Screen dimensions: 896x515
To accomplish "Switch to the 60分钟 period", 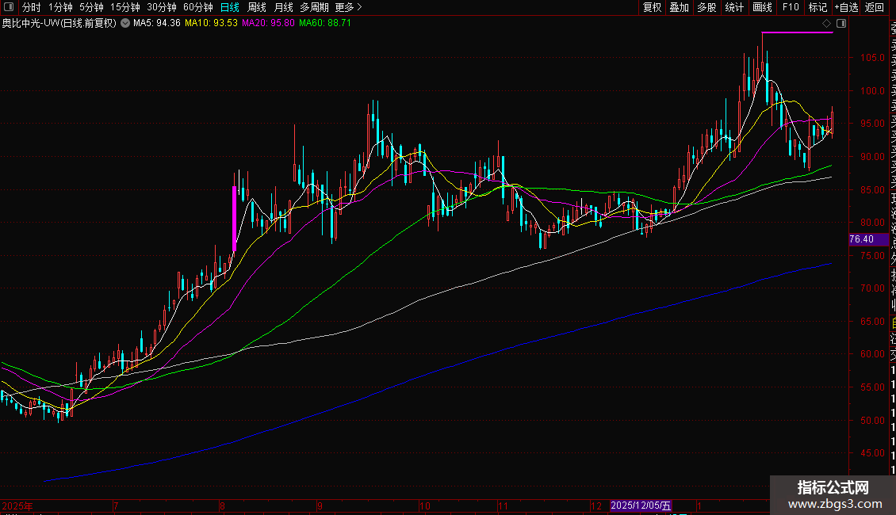I will click(x=197, y=8).
